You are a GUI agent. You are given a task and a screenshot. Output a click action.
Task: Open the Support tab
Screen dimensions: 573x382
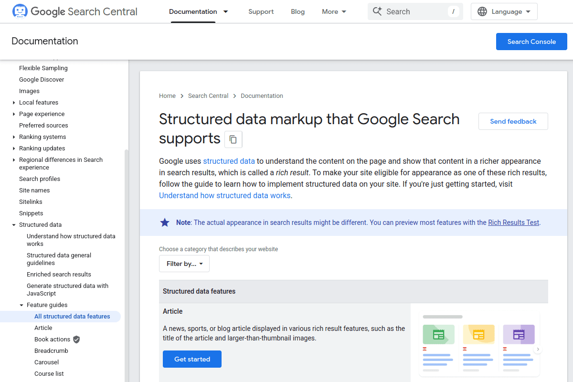click(x=261, y=11)
